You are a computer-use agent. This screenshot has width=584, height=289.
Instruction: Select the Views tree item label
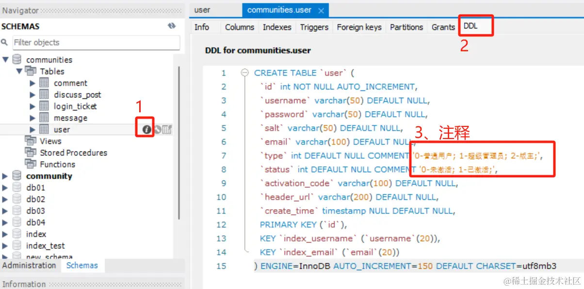pos(50,141)
